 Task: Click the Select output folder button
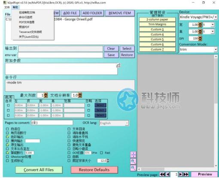point(127,48)
